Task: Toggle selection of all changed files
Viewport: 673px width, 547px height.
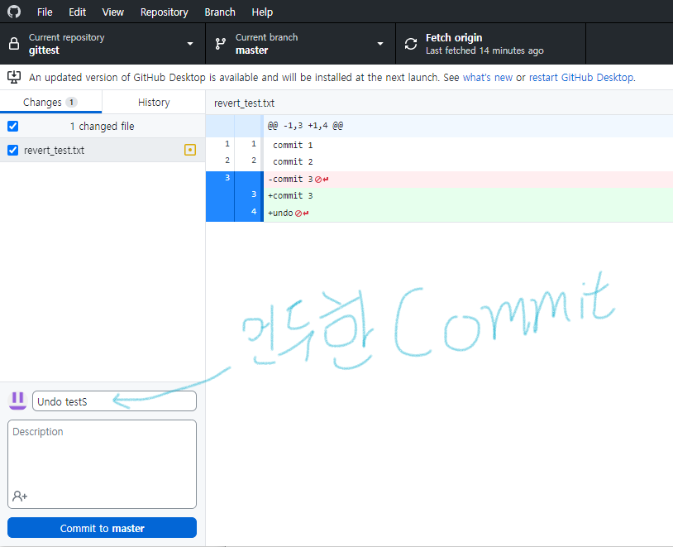Action: tap(11, 126)
